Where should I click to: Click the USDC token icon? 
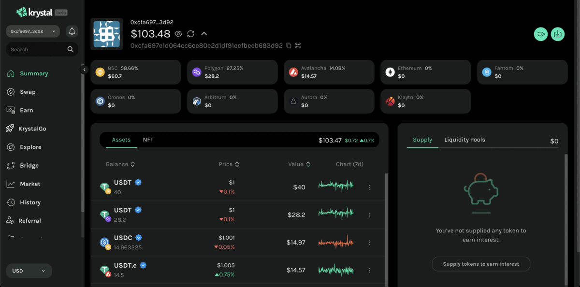pyautogui.click(x=105, y=243)
